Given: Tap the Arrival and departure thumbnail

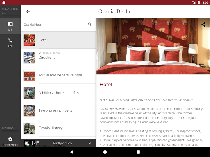Looking at the screenshot, I should (30, 75).
